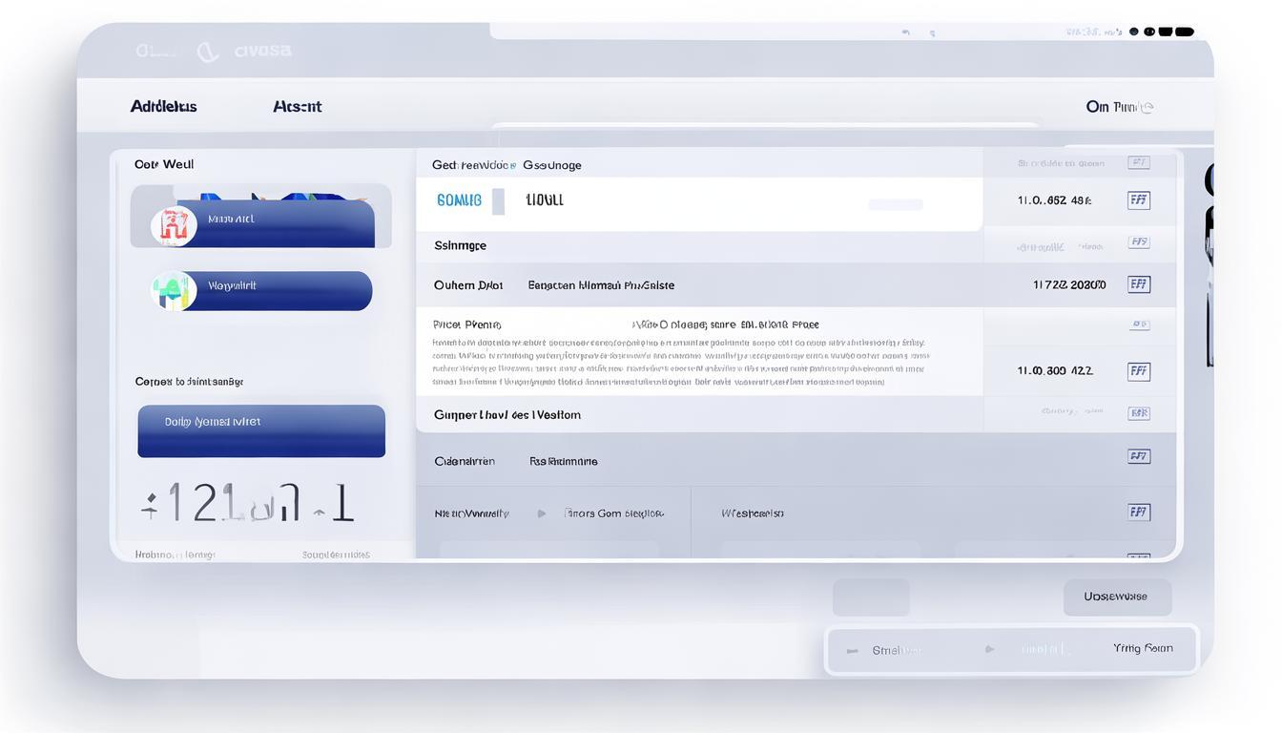1282x733 pixels.
Task: Click the curved logo icon in the title bar
Action: coord(207,52)
